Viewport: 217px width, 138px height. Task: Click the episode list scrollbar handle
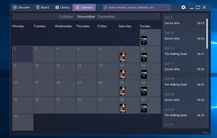(x=207, y=34)
